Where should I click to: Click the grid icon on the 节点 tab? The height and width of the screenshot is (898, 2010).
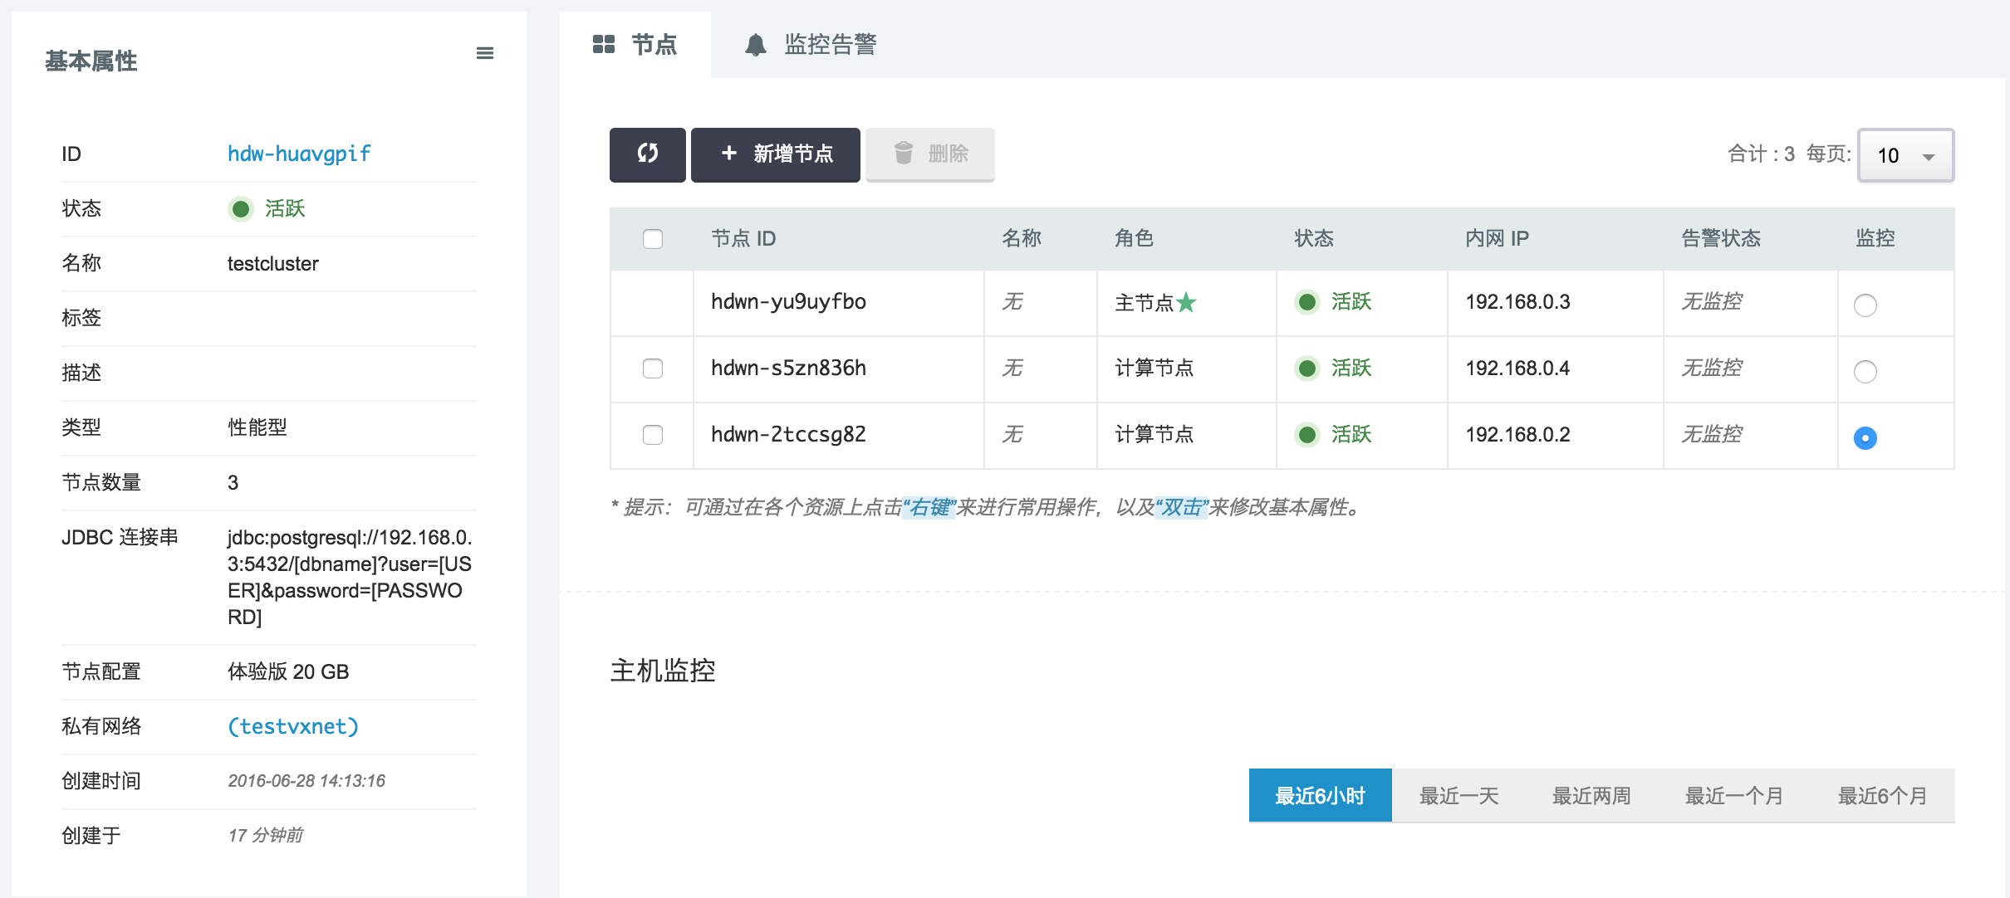(604, 45)
